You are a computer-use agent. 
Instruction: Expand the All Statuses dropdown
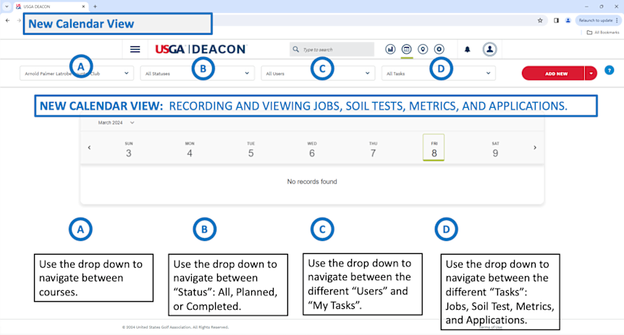(x=198, y=73)
